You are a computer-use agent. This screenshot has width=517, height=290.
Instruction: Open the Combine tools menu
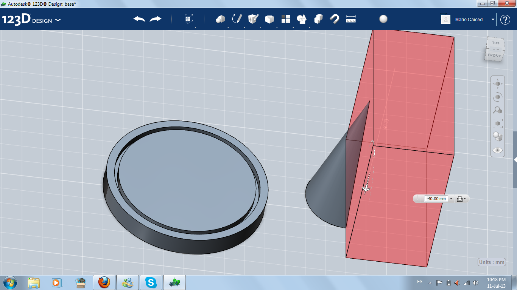point(302,19)
